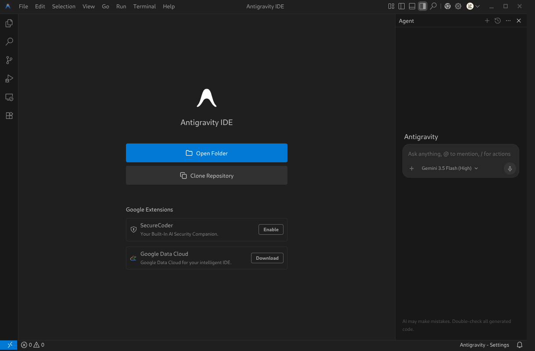
Task: Enable the SecureCoder extension
Action: tap(271, 229)
